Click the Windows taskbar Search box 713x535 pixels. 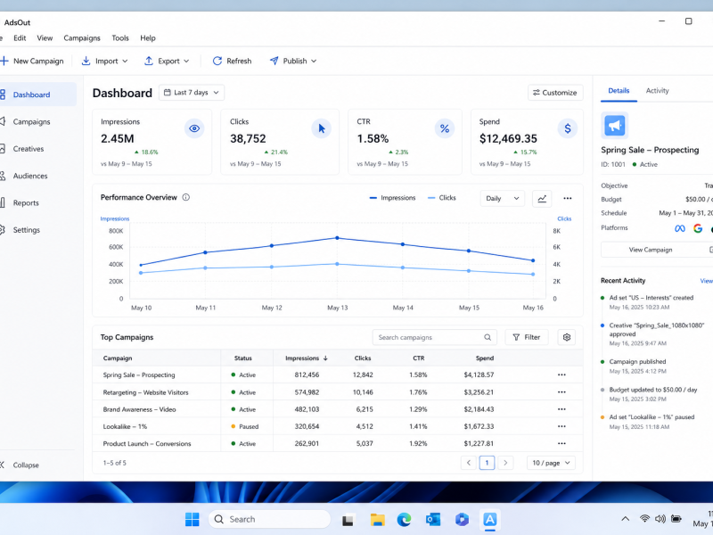pyautogui.click(x=269, y=519)
